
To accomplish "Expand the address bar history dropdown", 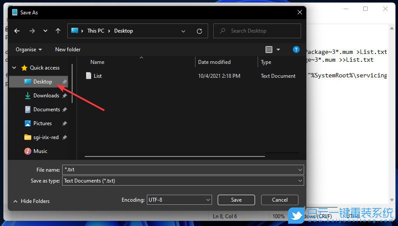I will (x=183, y=31).
